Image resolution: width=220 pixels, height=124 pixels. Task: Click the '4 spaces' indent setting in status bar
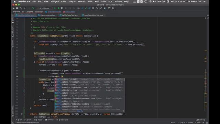189,123
